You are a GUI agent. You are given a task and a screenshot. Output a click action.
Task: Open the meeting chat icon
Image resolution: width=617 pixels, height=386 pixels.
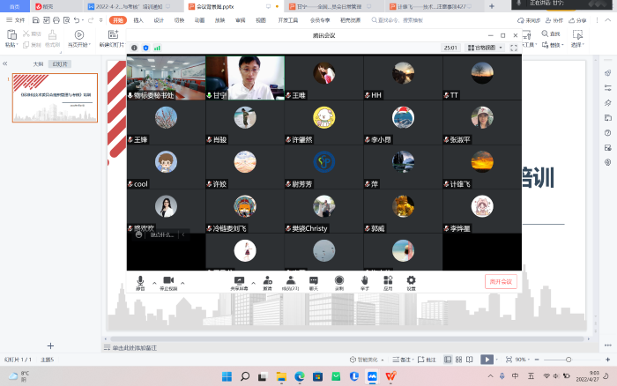tap(314, 281)
